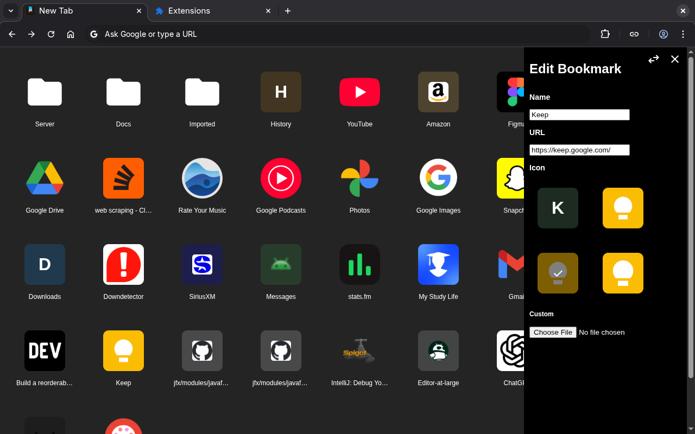The height and width of the screenshot is (434, 695).
Task: Open the History shortcut tile
Action: tap(281, 92)
